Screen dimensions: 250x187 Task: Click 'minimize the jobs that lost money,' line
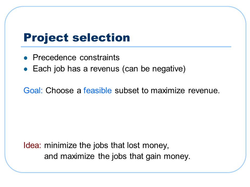107,145
